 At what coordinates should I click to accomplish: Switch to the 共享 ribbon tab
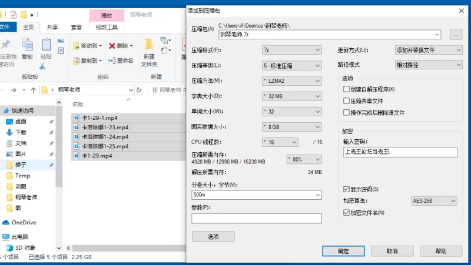tap(52, 27)
